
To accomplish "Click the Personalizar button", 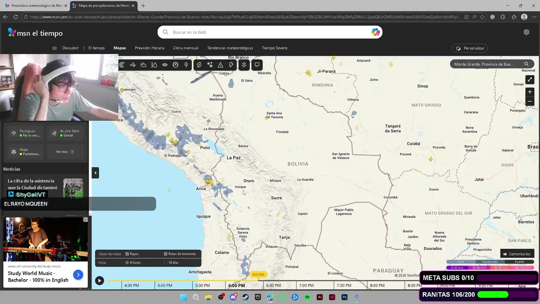I will [x=470, y=48].
